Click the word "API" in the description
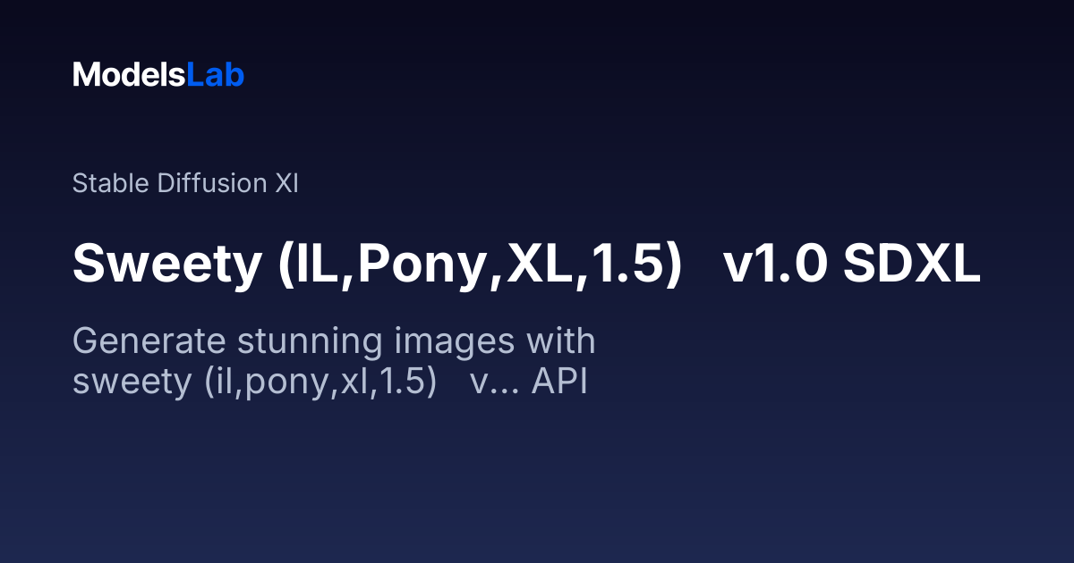This screenshot has height=563, width=1074. click(x=559, y=382)
